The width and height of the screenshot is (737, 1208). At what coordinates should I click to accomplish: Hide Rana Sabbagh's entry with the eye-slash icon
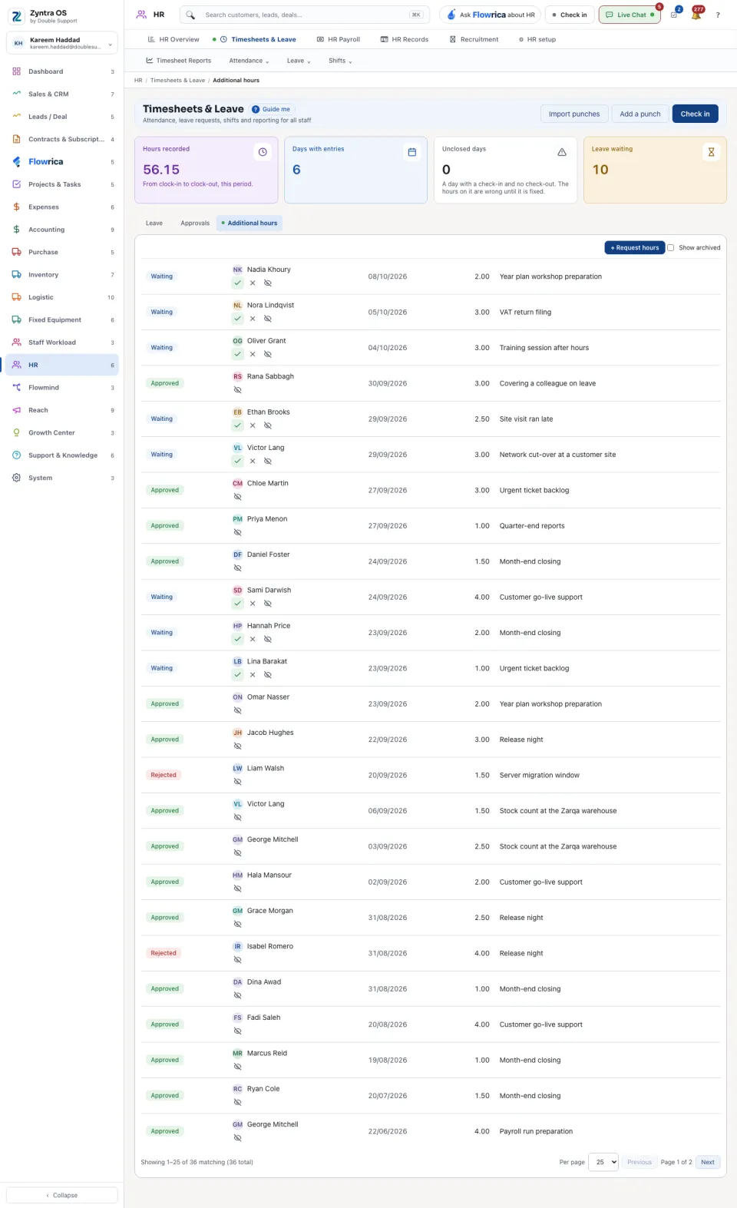click(238, 390)
